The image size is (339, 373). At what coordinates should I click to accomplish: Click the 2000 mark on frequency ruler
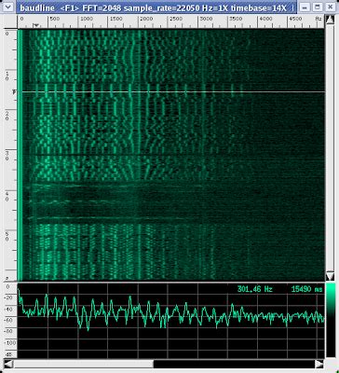point(146,19)
